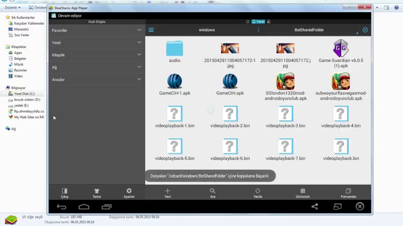403x226 pixels.
Task: Click the refresh icon beside Yerel tab
Action: tap(247, 22)
